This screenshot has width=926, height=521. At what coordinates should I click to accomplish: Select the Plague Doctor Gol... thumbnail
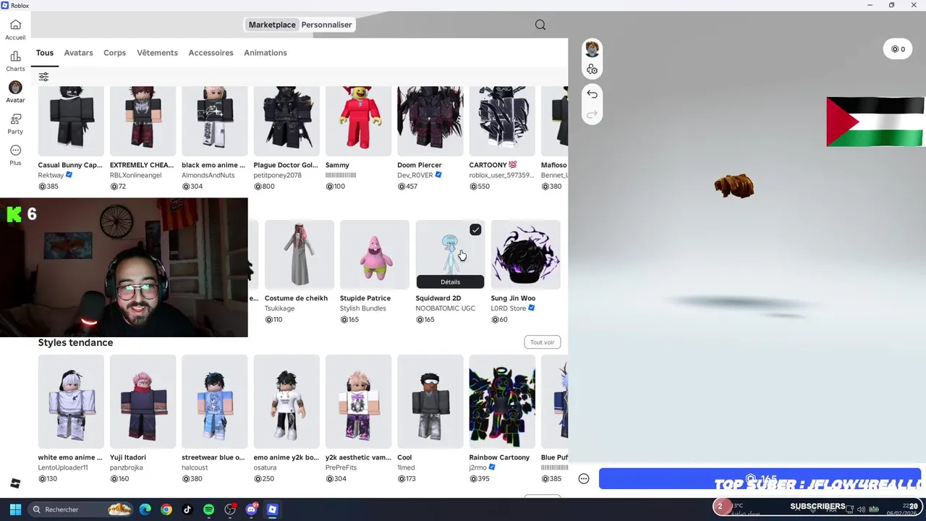286,121
